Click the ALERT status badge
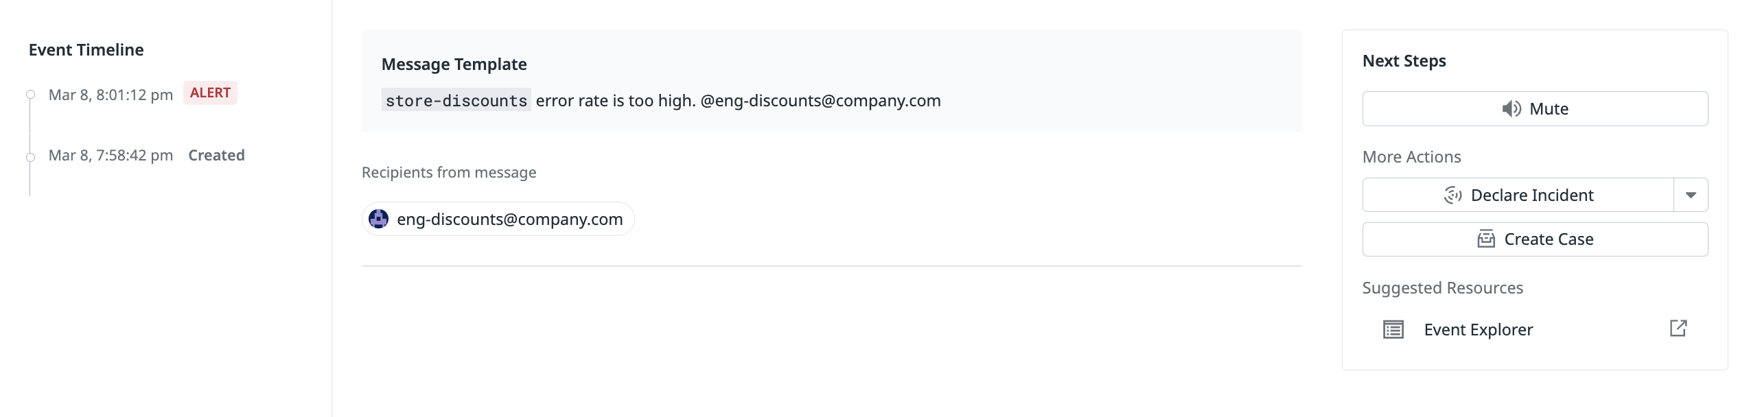 [210, 93]
